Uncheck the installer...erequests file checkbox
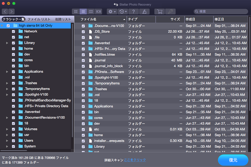 83,141
